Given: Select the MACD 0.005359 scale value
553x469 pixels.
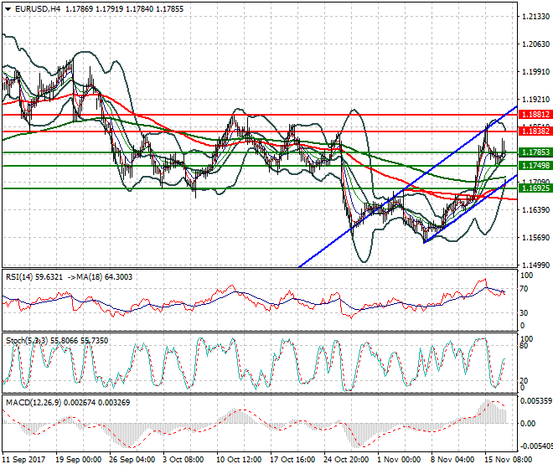Looking at the screenshot, I should 535,401.
